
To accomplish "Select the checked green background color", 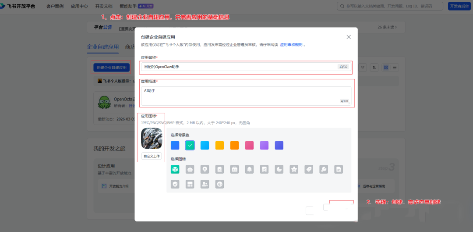I will coord(190,145).
